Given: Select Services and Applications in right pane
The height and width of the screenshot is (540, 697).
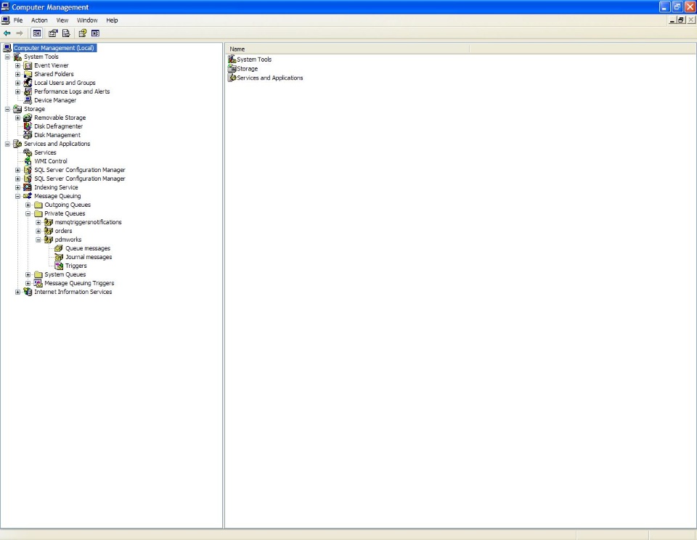Looking at the screenshot, I should pyautogui.click(x=270, y=78).
